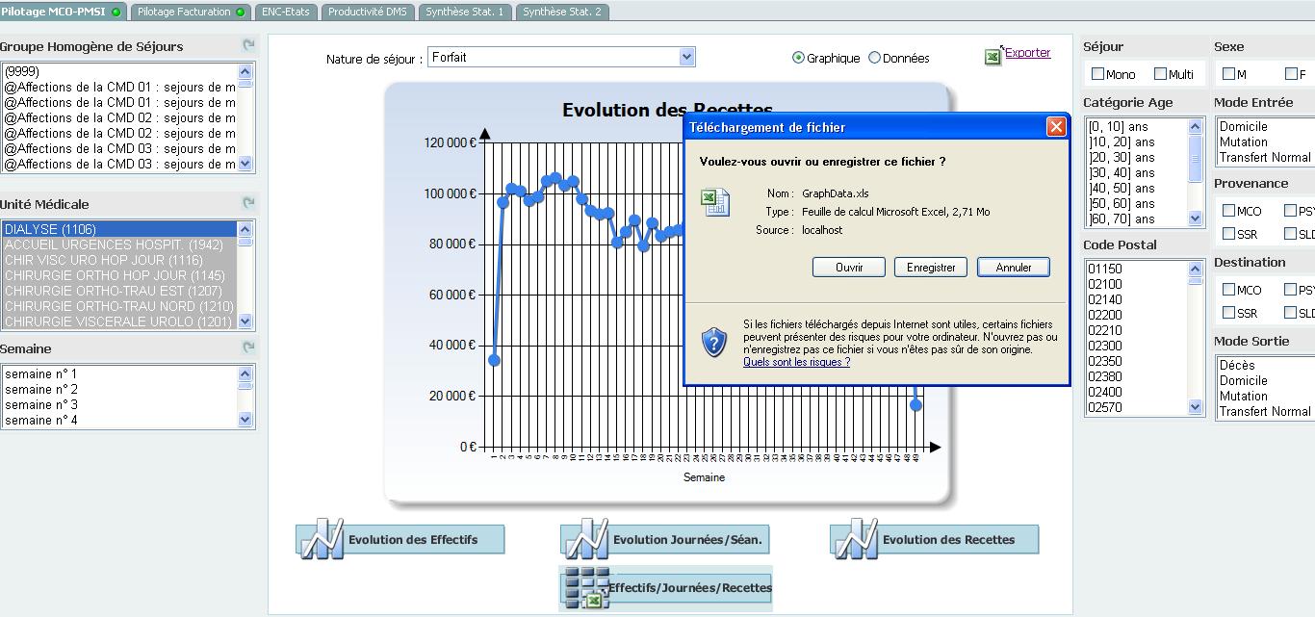Tick the Mono séjour checkbox
This screenshot has height=617, width=1315.
click(1097, 74)
